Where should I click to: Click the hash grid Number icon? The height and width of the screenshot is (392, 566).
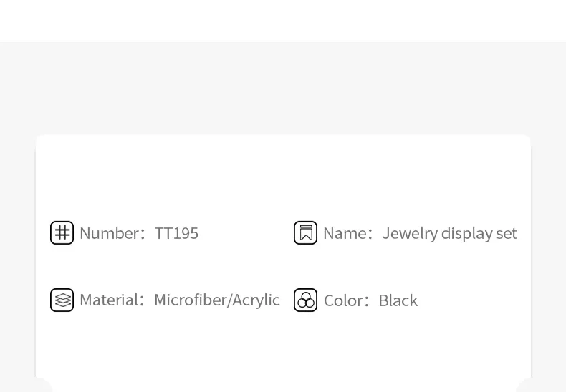(x=62, y=233)
